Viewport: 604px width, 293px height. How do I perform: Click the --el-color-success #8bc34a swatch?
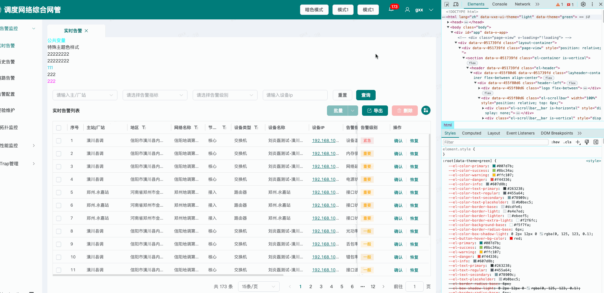(494, 171)
